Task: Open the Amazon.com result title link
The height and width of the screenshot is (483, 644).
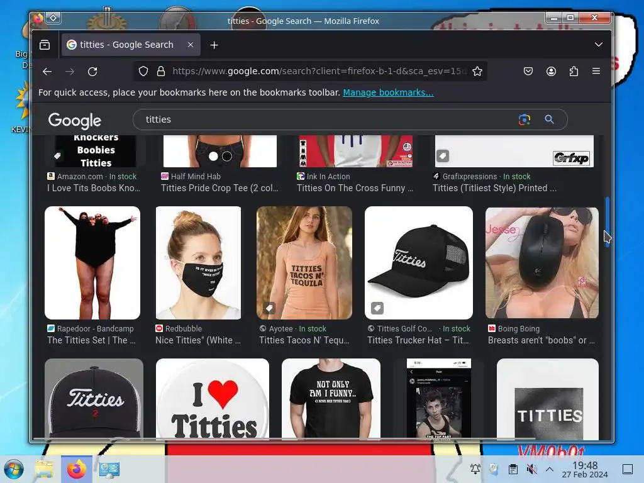Action: [x=94, y=188]
